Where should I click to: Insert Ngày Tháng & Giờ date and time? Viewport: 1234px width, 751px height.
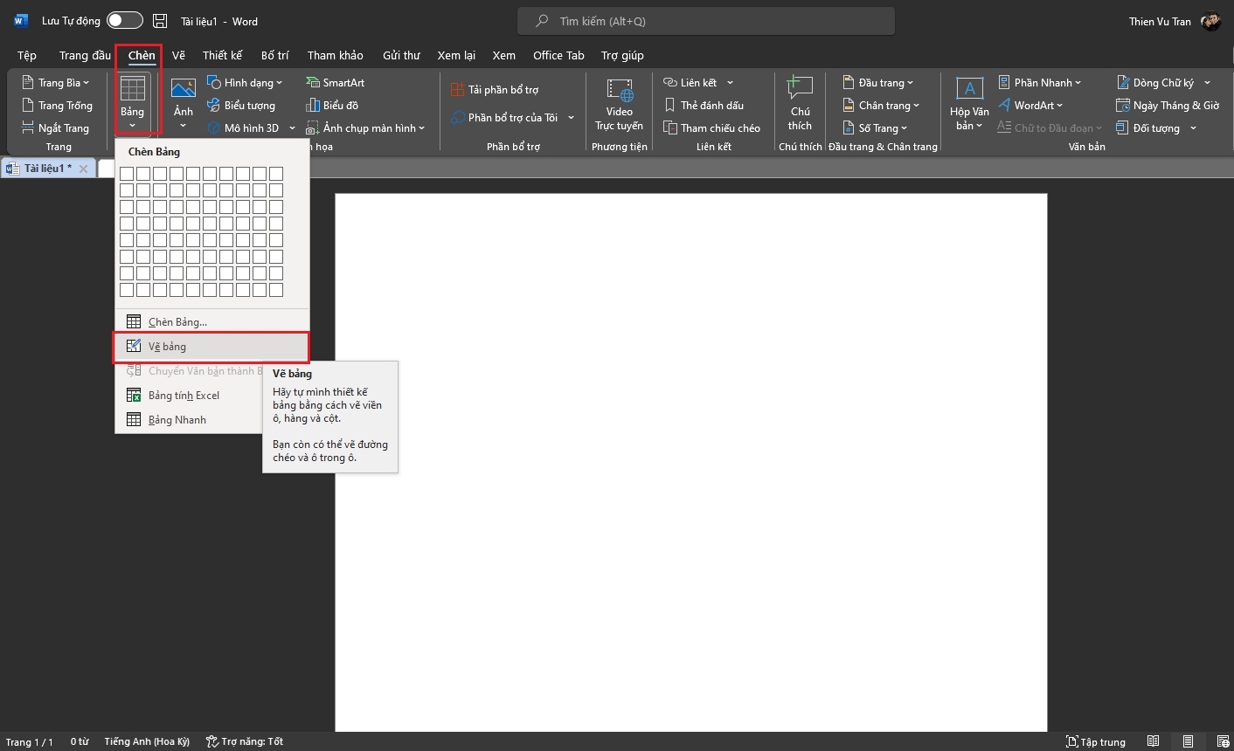click(1168, 106)
